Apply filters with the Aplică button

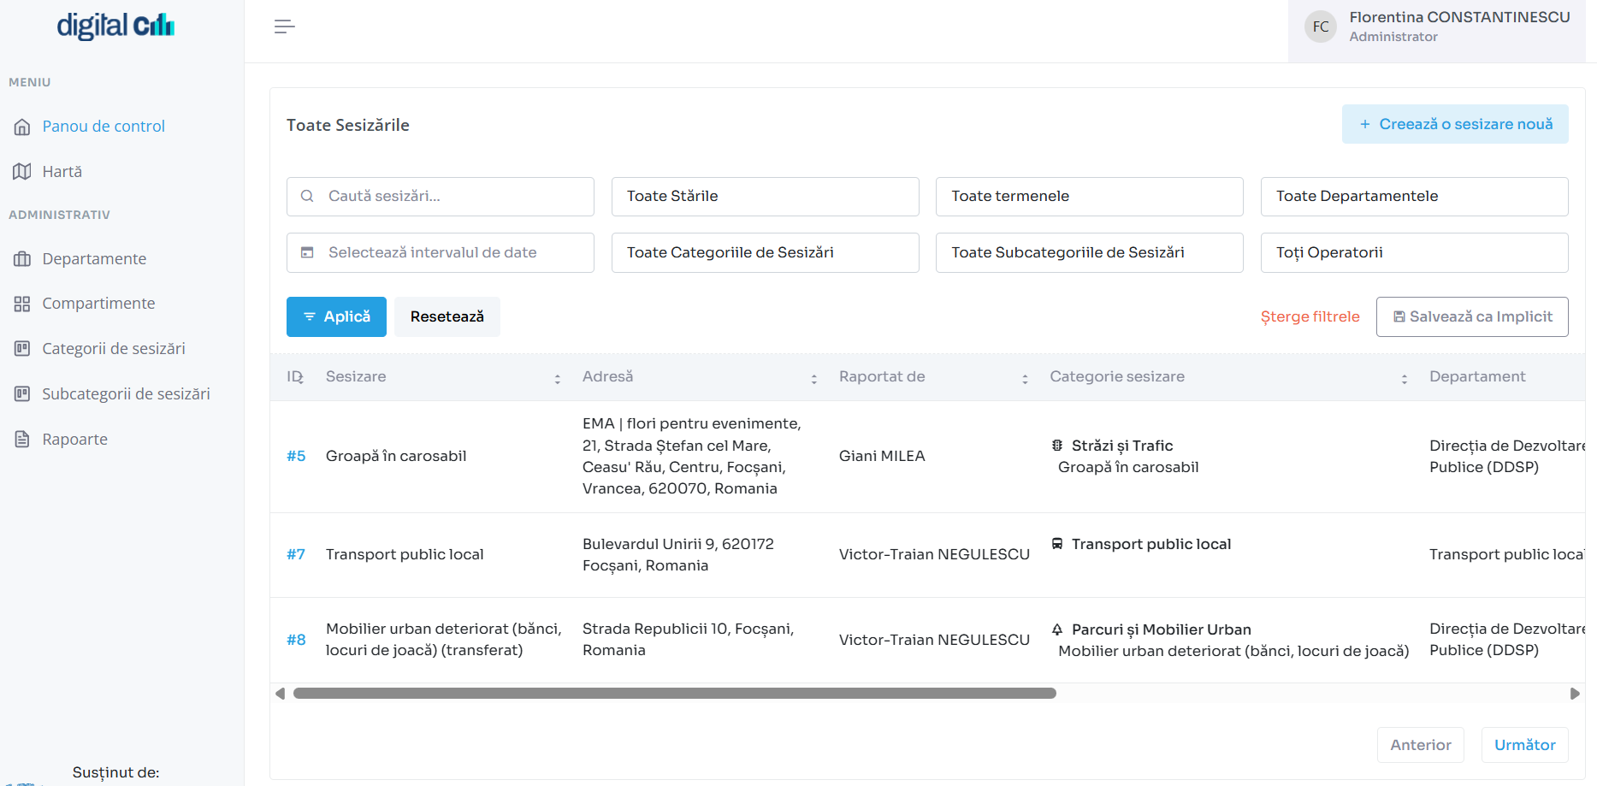tap(336, 316)
